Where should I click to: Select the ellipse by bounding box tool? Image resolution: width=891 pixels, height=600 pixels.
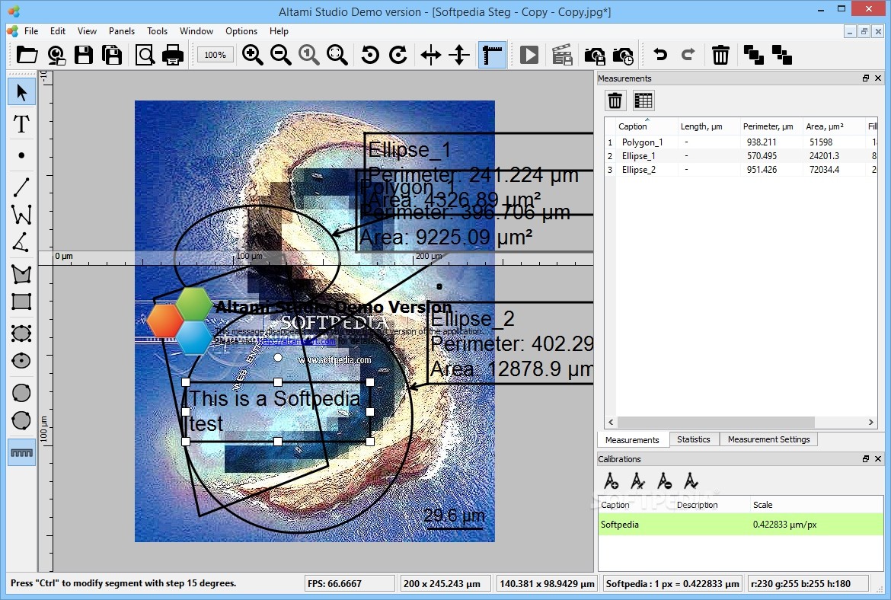[x=21, y=334]
